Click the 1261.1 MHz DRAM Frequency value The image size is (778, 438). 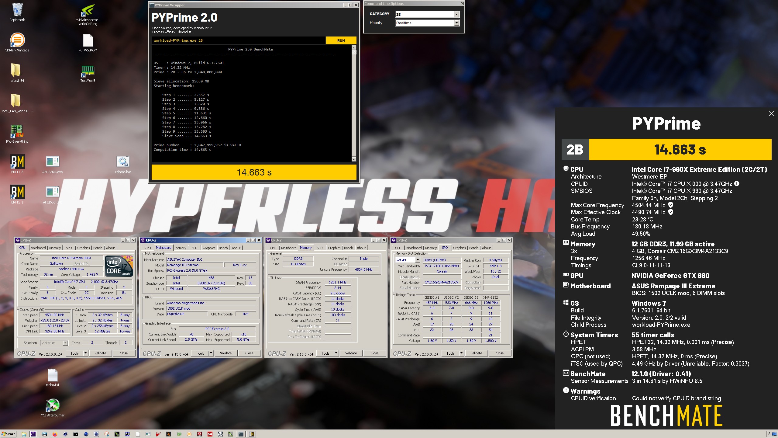click(x=337, y=282)
